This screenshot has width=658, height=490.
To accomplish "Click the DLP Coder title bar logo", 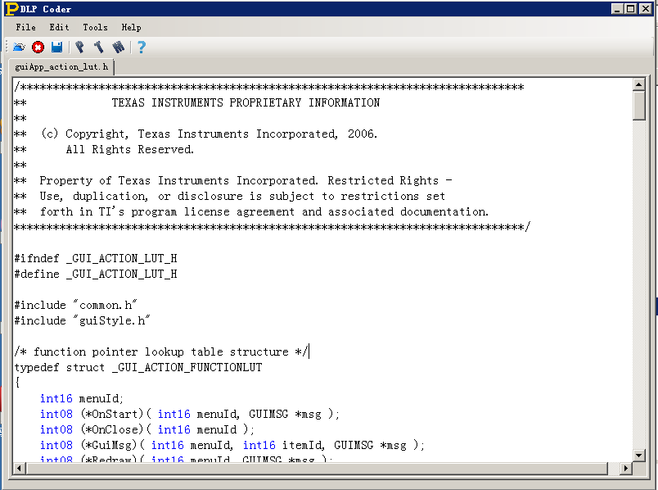I will pos(11,9).
